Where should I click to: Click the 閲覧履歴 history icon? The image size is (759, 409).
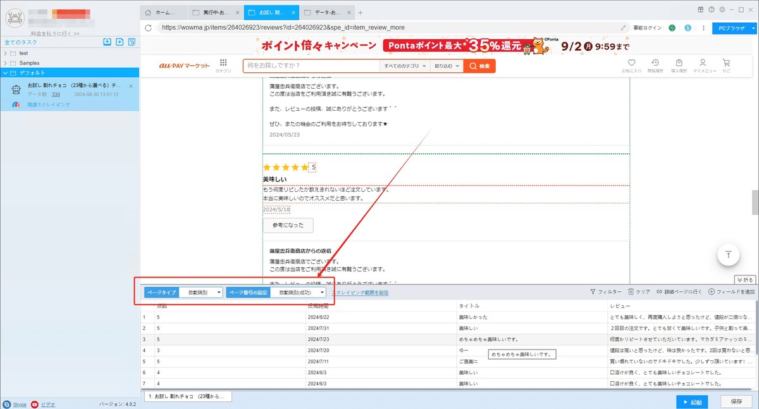tap(655, 63)
